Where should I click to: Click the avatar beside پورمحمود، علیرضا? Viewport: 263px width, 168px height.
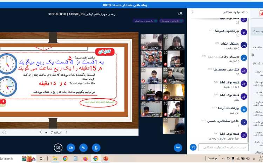click(244, 32)
